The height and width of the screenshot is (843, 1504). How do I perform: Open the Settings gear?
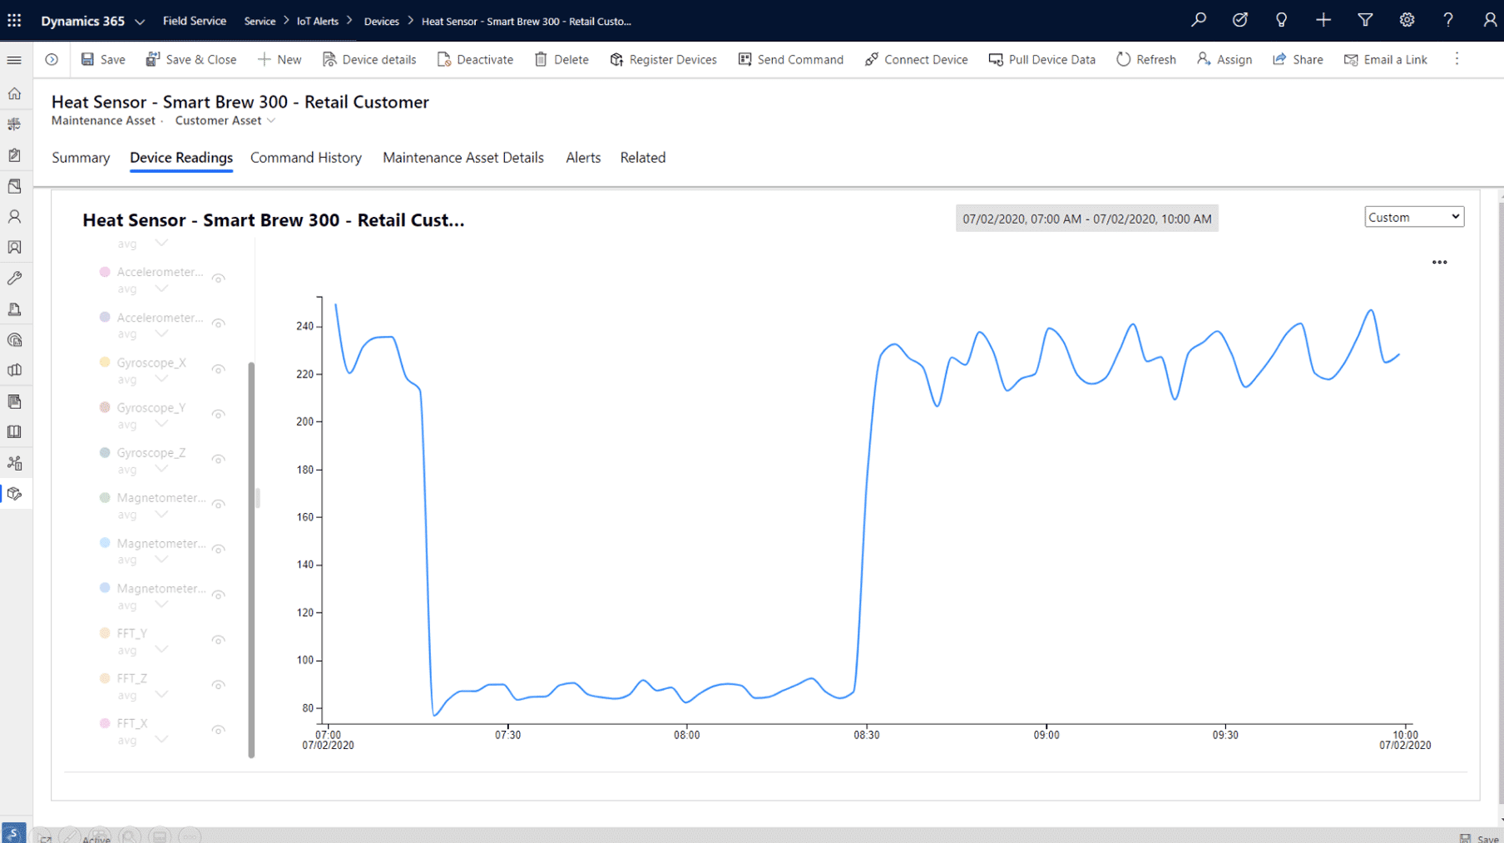tap(1406, 20)
